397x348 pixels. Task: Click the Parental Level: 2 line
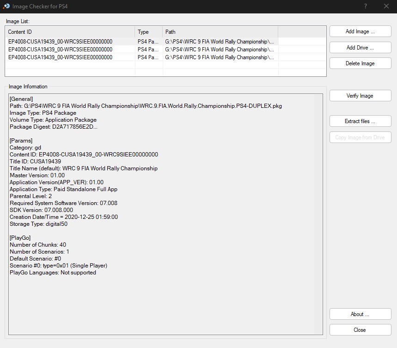tap(31, 196)
